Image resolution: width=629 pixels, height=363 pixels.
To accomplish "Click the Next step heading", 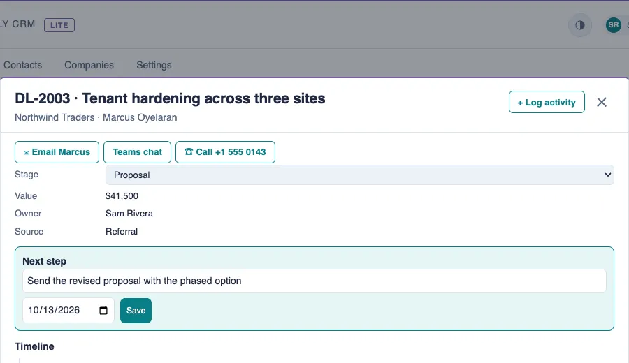I will (x=45, y=261).
